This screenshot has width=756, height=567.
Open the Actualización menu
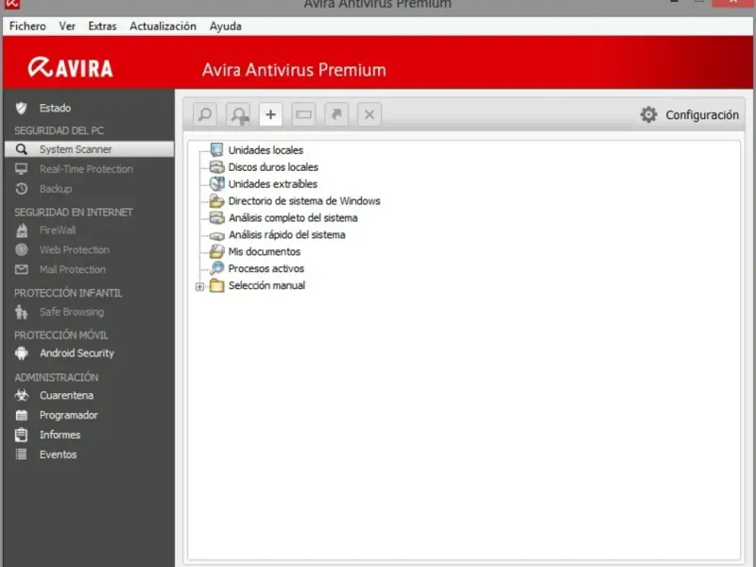point(163,26)
